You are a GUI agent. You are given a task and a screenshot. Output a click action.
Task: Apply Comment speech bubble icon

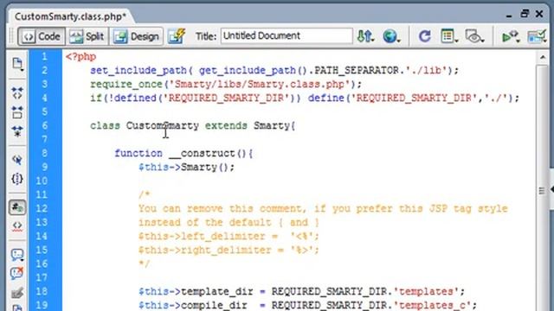17,255
